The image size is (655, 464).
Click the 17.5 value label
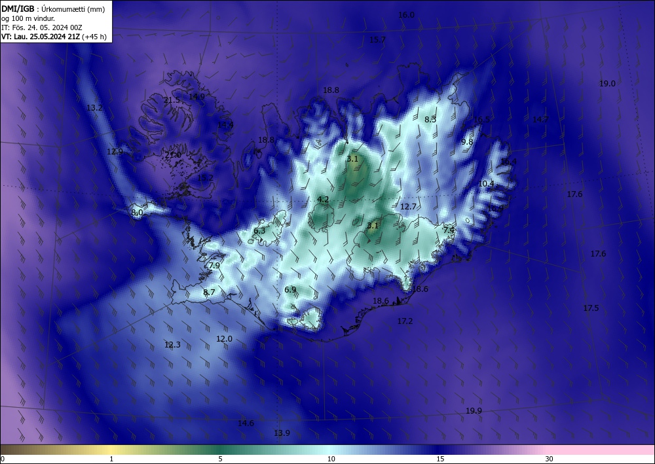591,308
